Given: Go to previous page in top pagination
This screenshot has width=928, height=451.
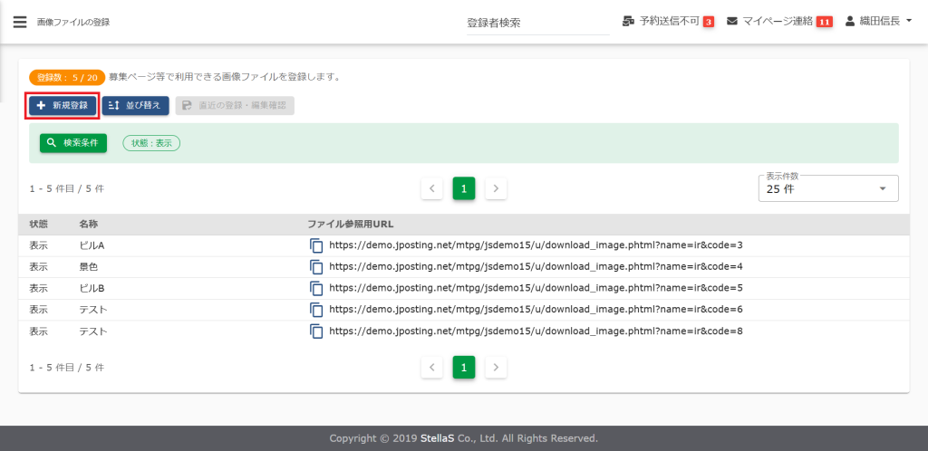Looking at the screenshot, I should point(432,188).
